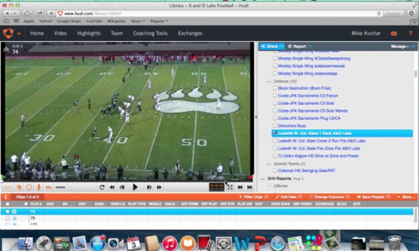Step backward slowly in the clip

(122, 187)
